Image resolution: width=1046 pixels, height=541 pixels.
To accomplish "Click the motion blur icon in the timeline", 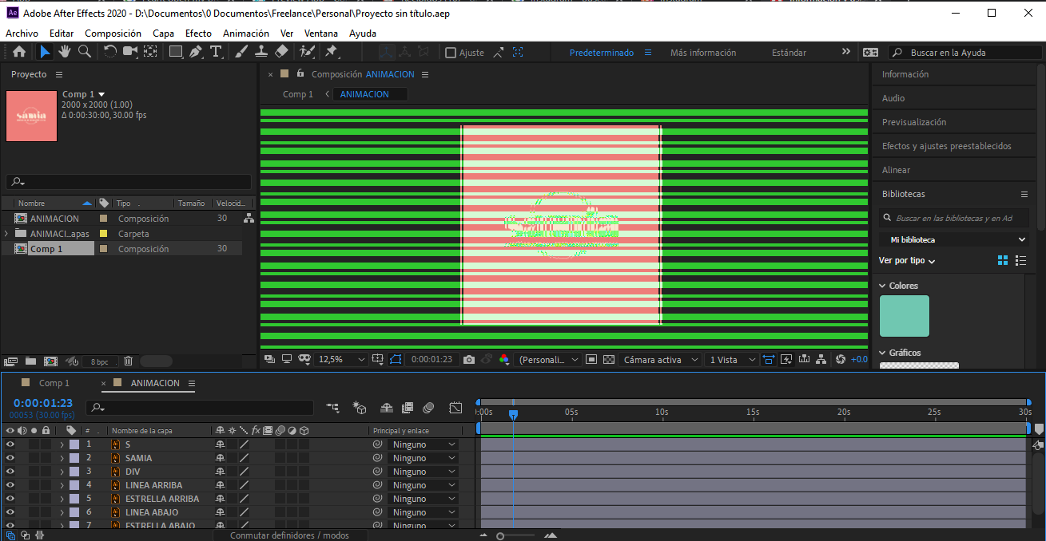I will (x=279, y=431).
